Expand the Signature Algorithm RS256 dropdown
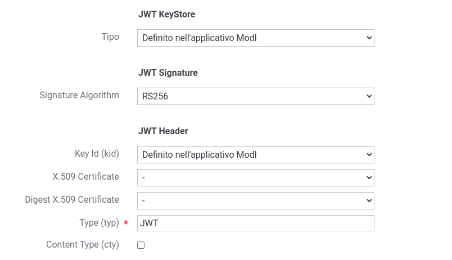The width and height of the screenshot is (452, 260). click(x=255, y=96)
